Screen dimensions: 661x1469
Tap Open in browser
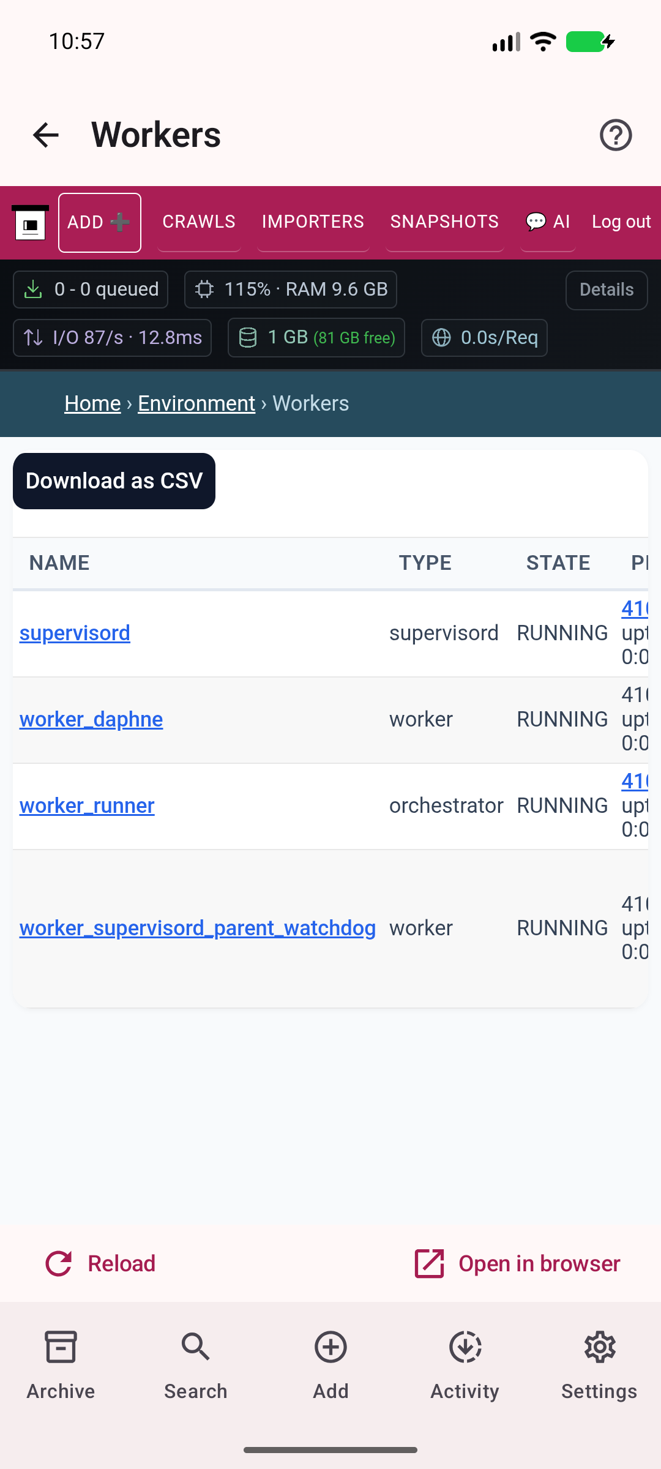(x=518, y=1264)
